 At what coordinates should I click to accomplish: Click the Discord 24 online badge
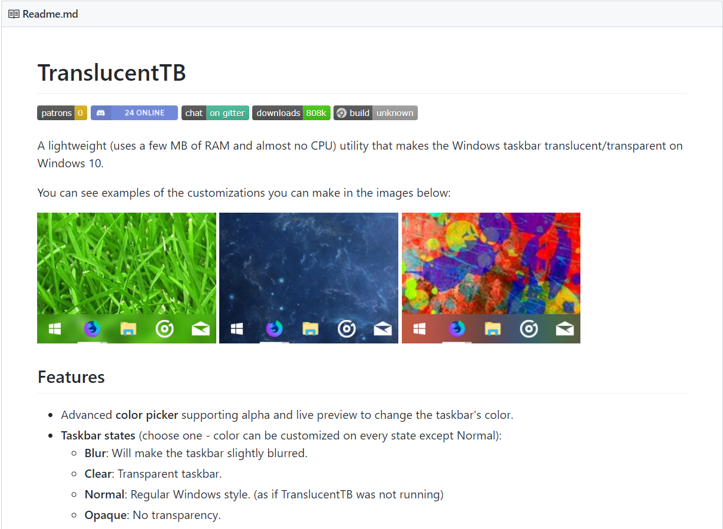tap(134, 113)
